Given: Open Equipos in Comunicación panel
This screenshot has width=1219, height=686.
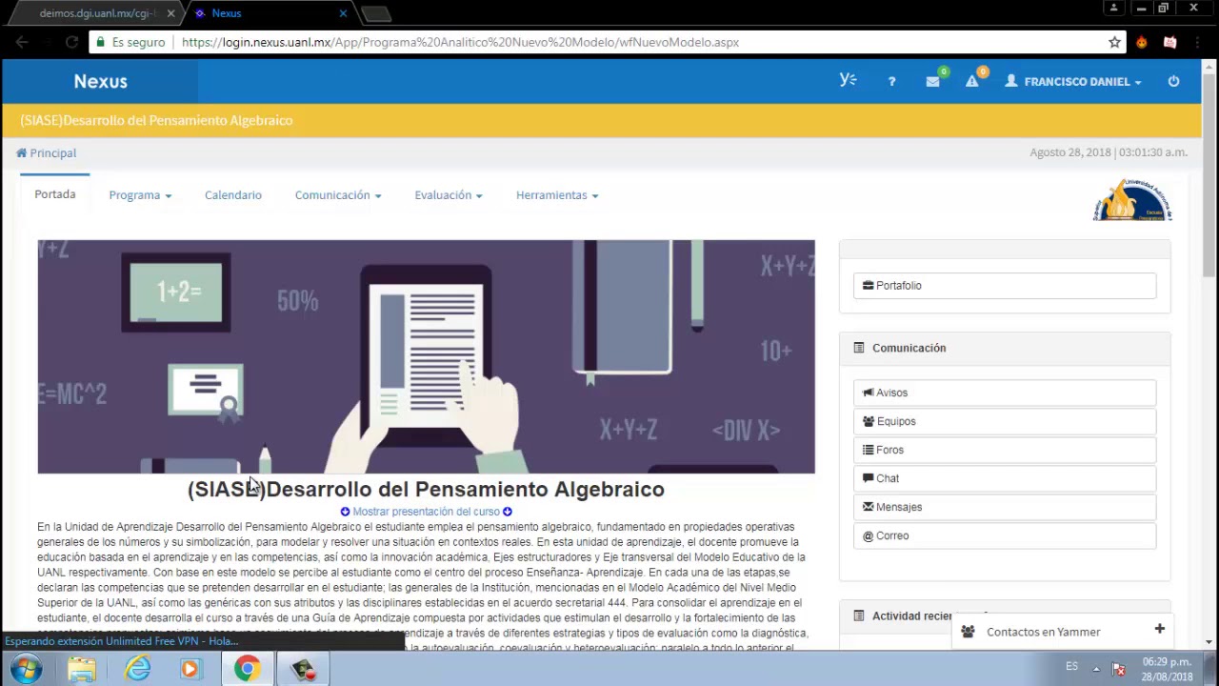Looking at the screenshot, I should [x=1005, y=421].
